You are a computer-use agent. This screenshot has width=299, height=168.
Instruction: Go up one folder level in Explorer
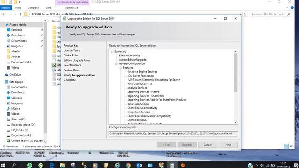pos(20,14)
